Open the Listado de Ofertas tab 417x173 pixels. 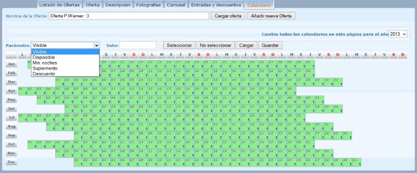tap(59, 5)
